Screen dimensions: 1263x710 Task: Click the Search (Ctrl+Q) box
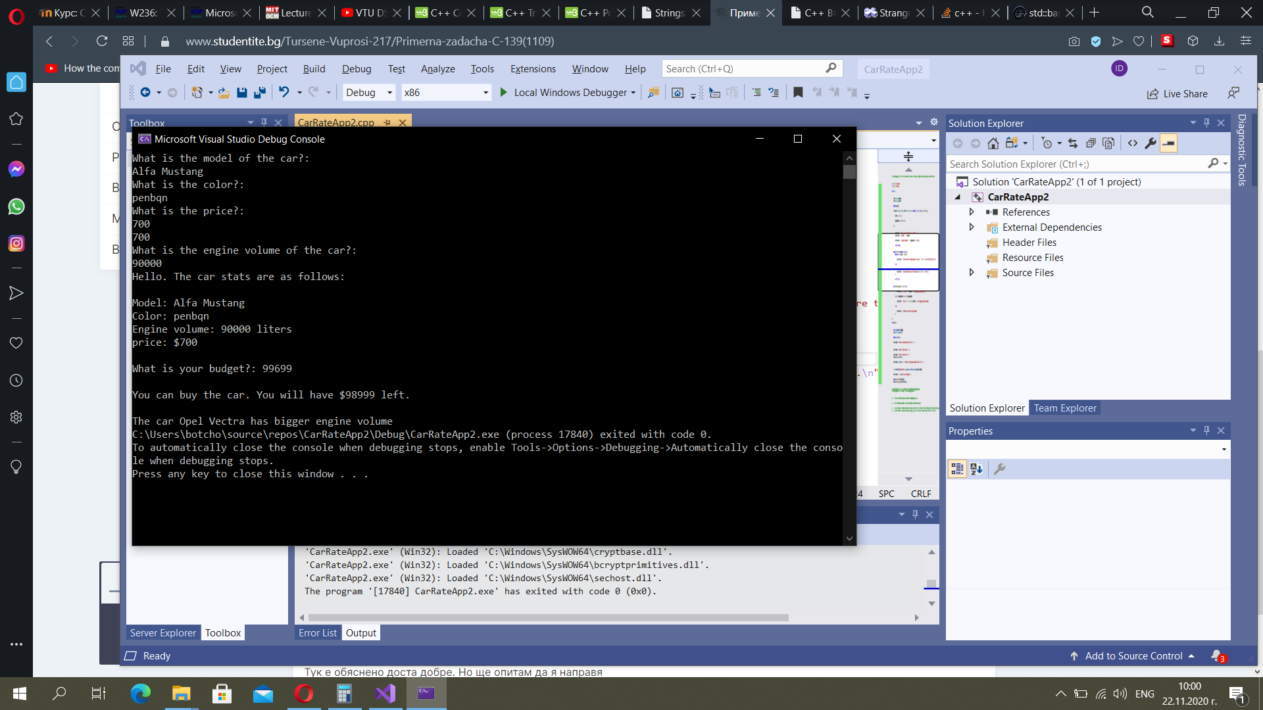tap(751, 68)
